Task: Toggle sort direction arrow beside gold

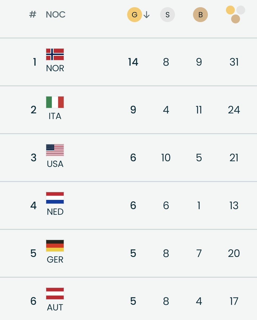Action: 147,15
